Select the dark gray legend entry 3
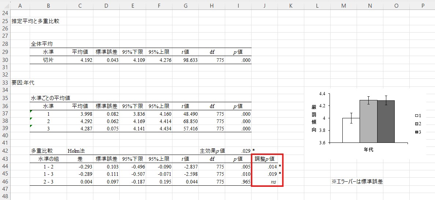This screenshot has width=435, height=200. pyautogui.click(x=416, y=132)
